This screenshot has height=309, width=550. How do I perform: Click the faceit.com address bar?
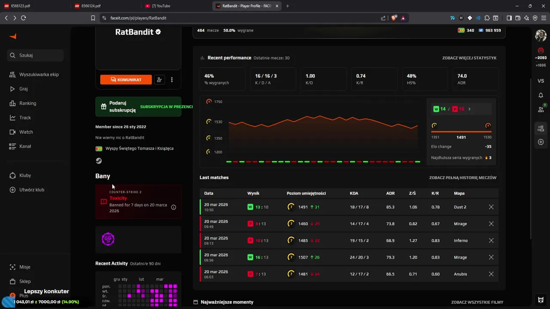[x=241, y=18]
